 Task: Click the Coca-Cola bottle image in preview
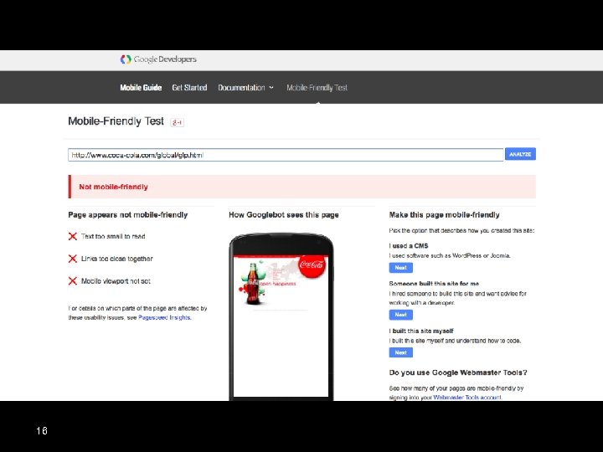253,283
